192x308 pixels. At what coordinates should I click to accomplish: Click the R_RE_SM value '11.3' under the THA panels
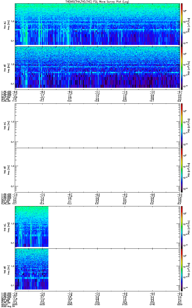[15, 101]
